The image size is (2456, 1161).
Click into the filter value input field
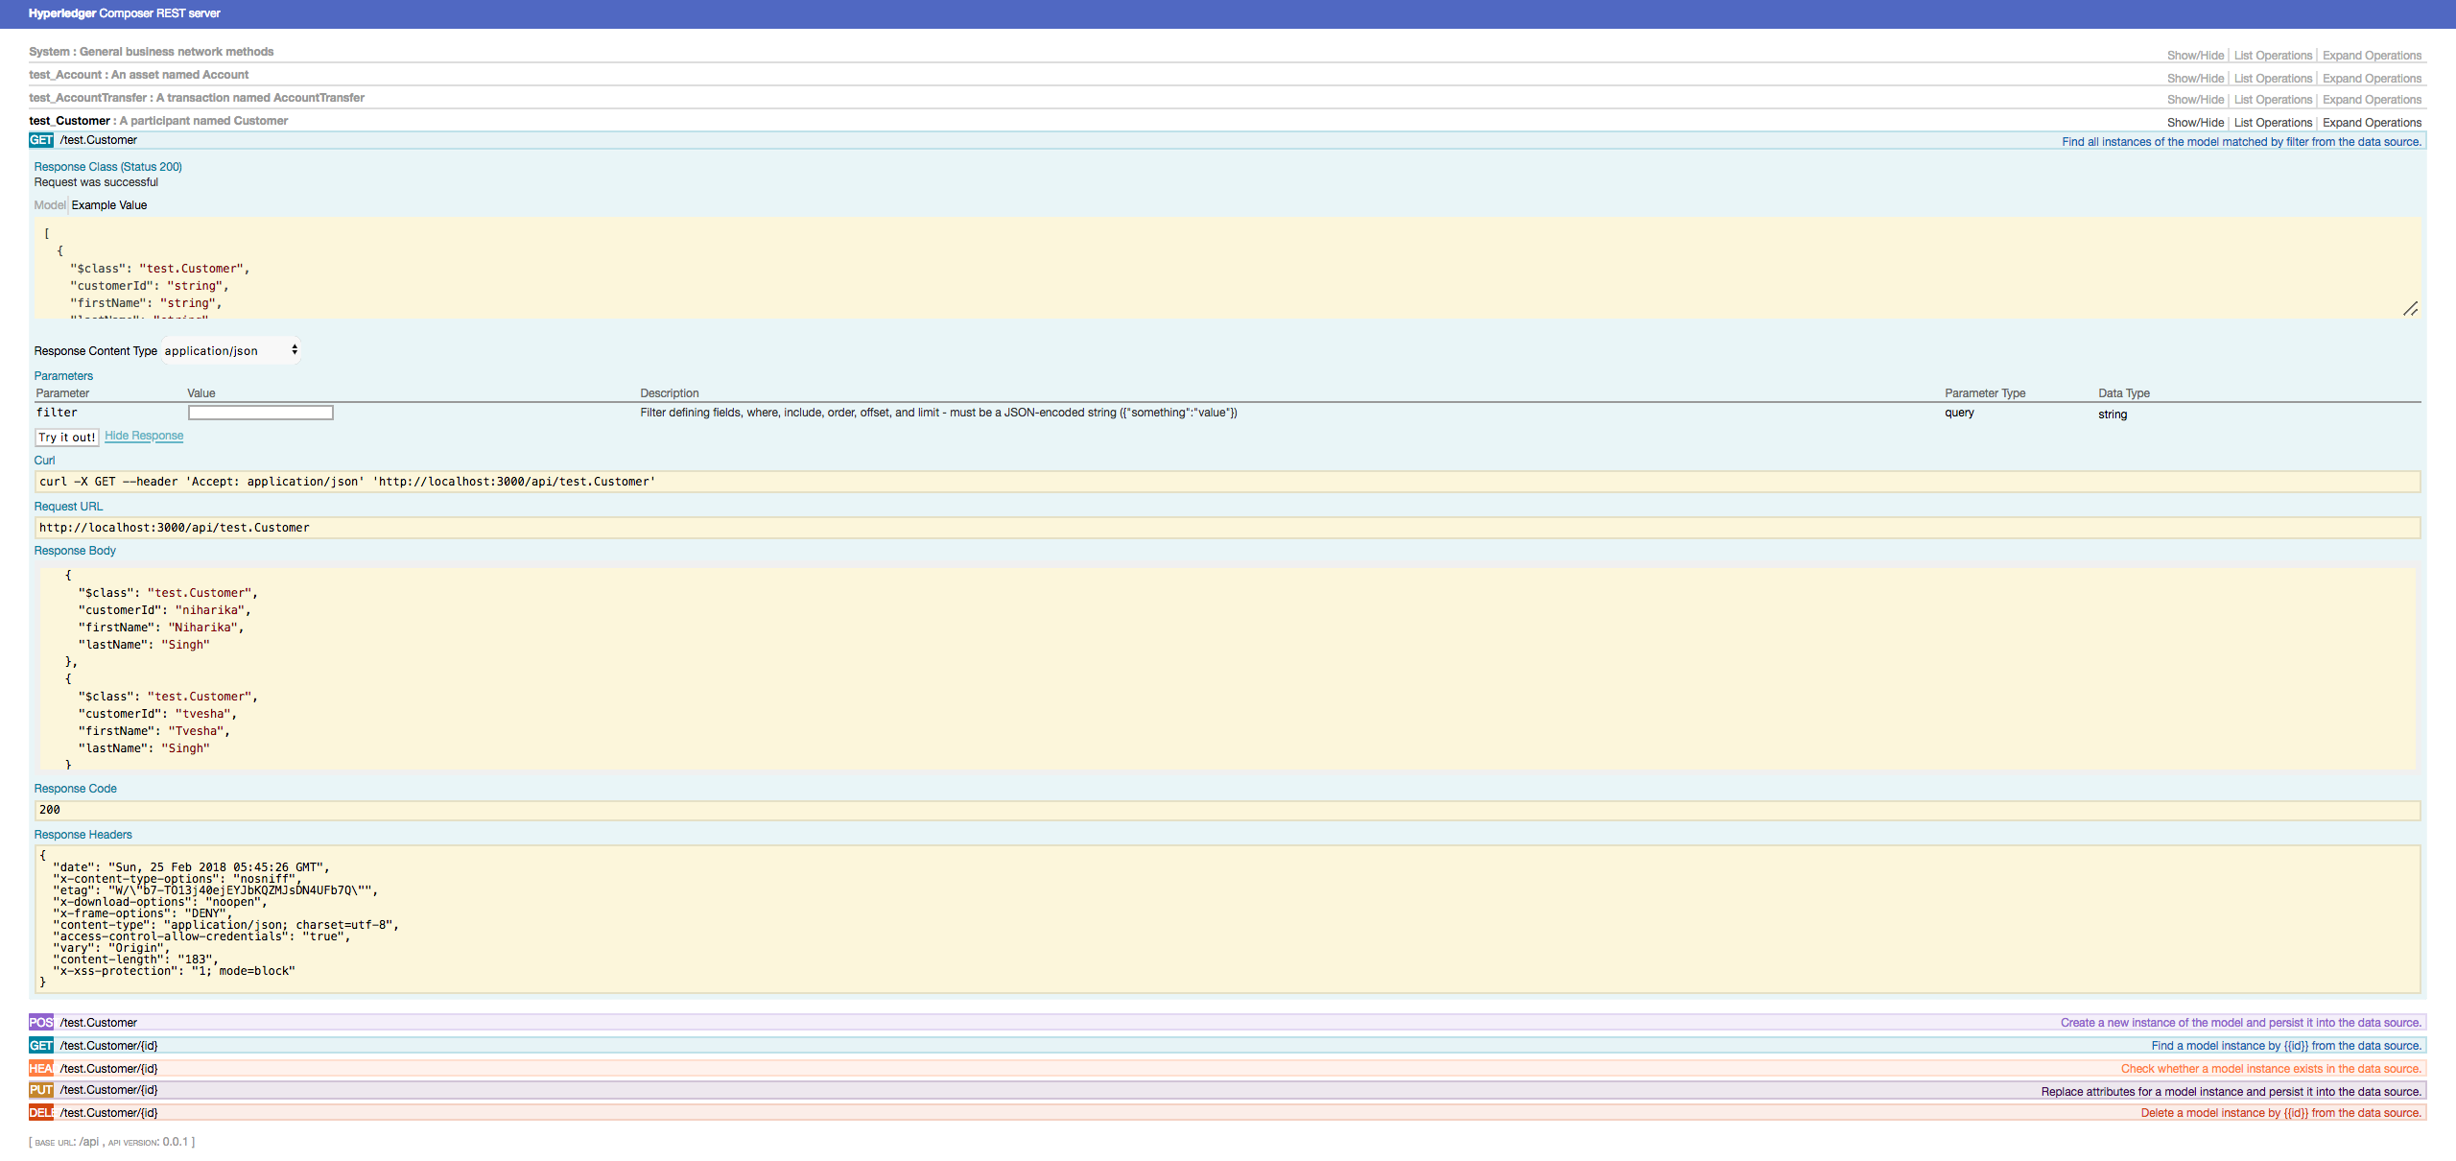(x=260, y=413)
